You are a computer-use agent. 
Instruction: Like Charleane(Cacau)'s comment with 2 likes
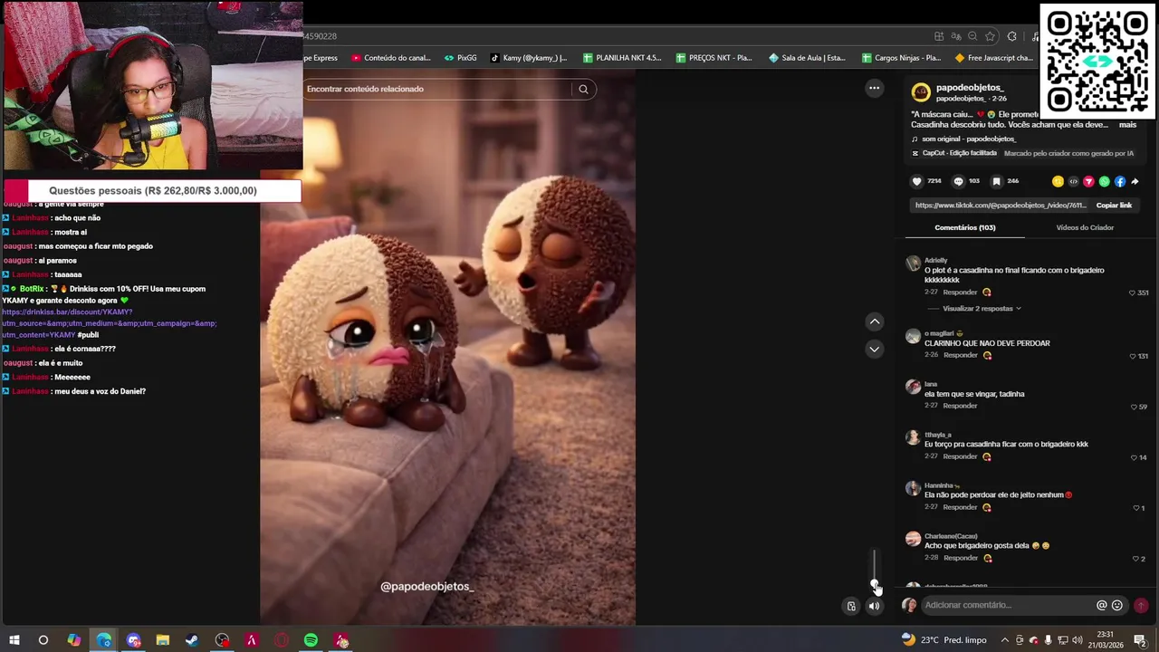click(1136, 559)
